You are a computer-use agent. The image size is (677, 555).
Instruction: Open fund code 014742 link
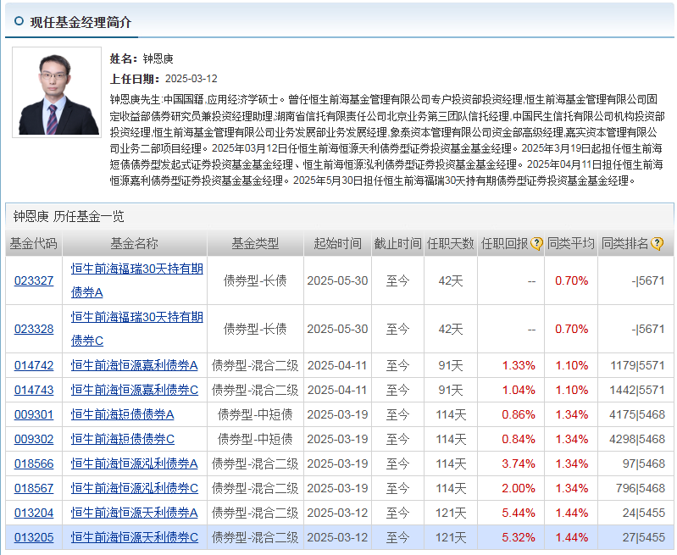point(34,365)
